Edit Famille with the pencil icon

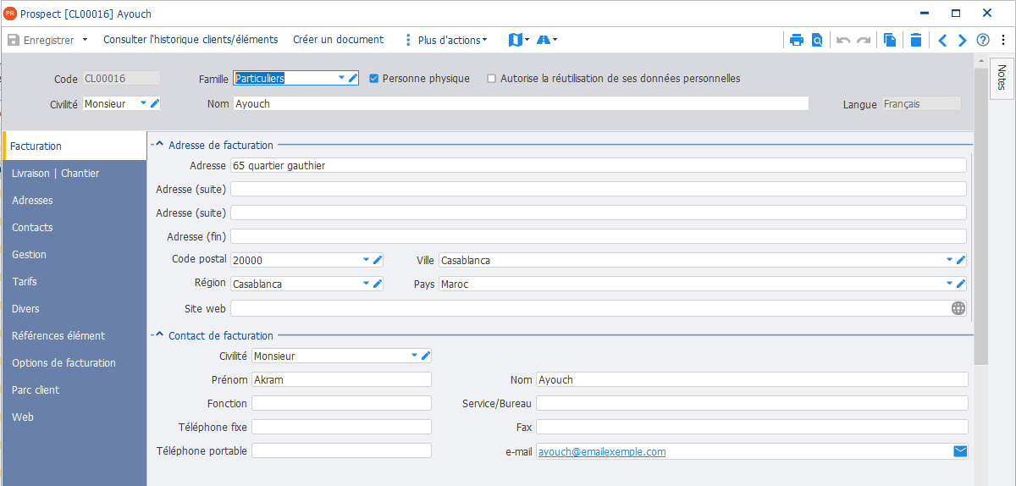point(353,78)
